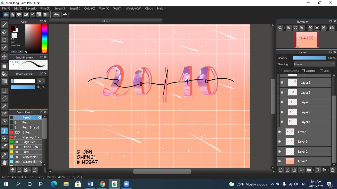Viewport: 337px width, 189px height.
Task: Select the G Pen brush
Action: pos(26,132)
